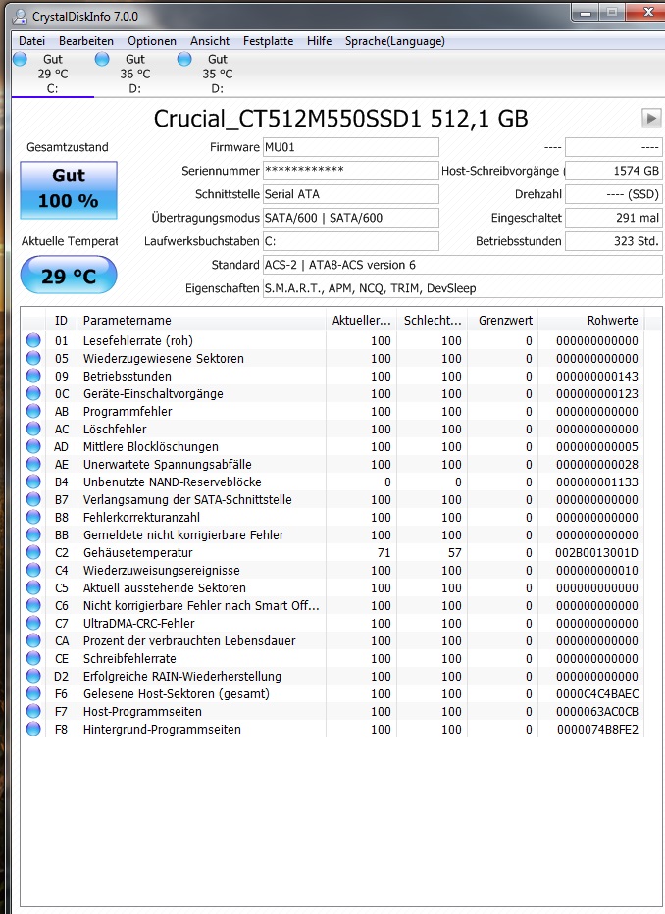Click status icon of Wiederzuweisungsereignisse row
Image resolution: width=665 pixels, height=914 pixels.
pos(33,570)
